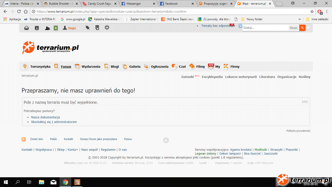Image resolution: width=332 pixels, height=187 pixels.
Task: Open the Chrome icon in the taskbar
Action: (x=65, y=182)
